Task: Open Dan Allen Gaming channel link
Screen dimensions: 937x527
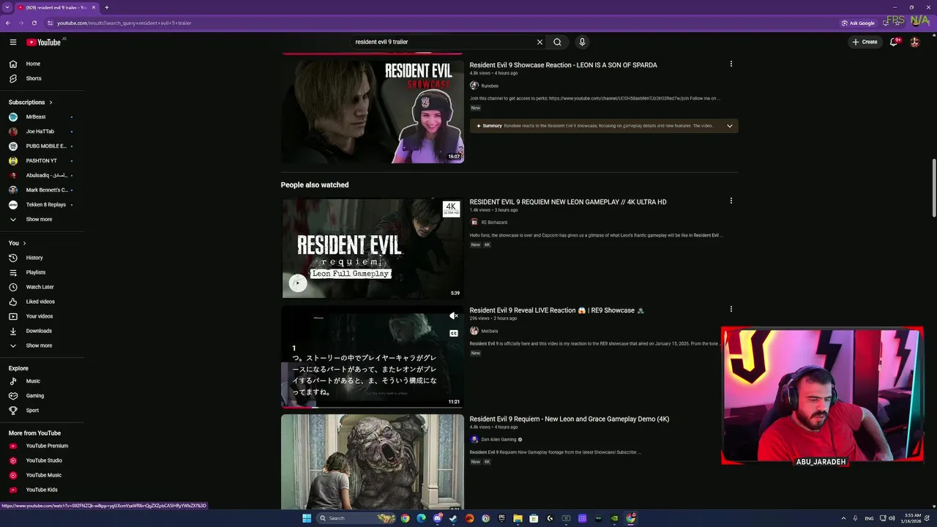Action: (499, 440)
